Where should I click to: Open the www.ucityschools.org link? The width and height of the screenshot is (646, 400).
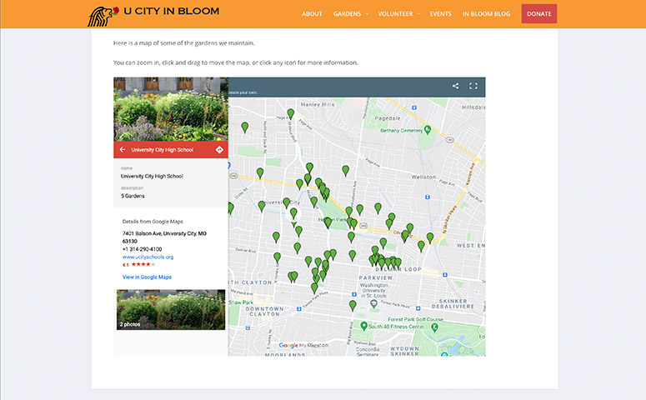click(x=148, y=257)
